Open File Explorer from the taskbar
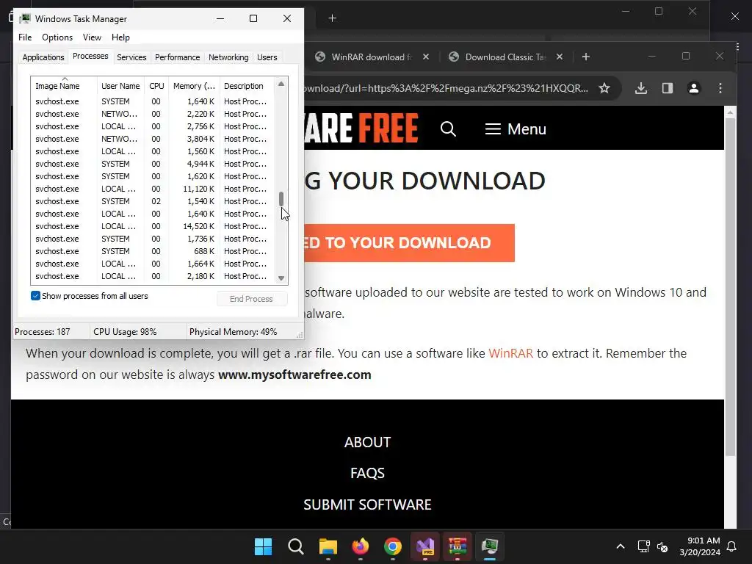Viewport: 752px width, 564px height. 328,546
